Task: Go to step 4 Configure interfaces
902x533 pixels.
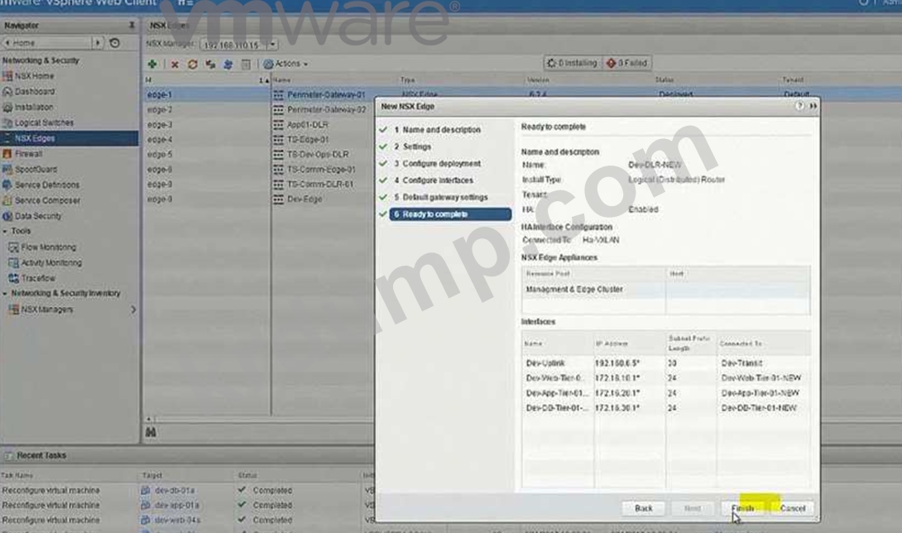Action: pos(434,180)
